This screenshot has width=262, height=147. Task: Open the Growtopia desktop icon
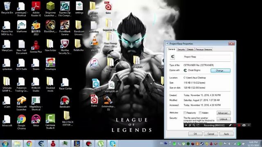(50, 64)
